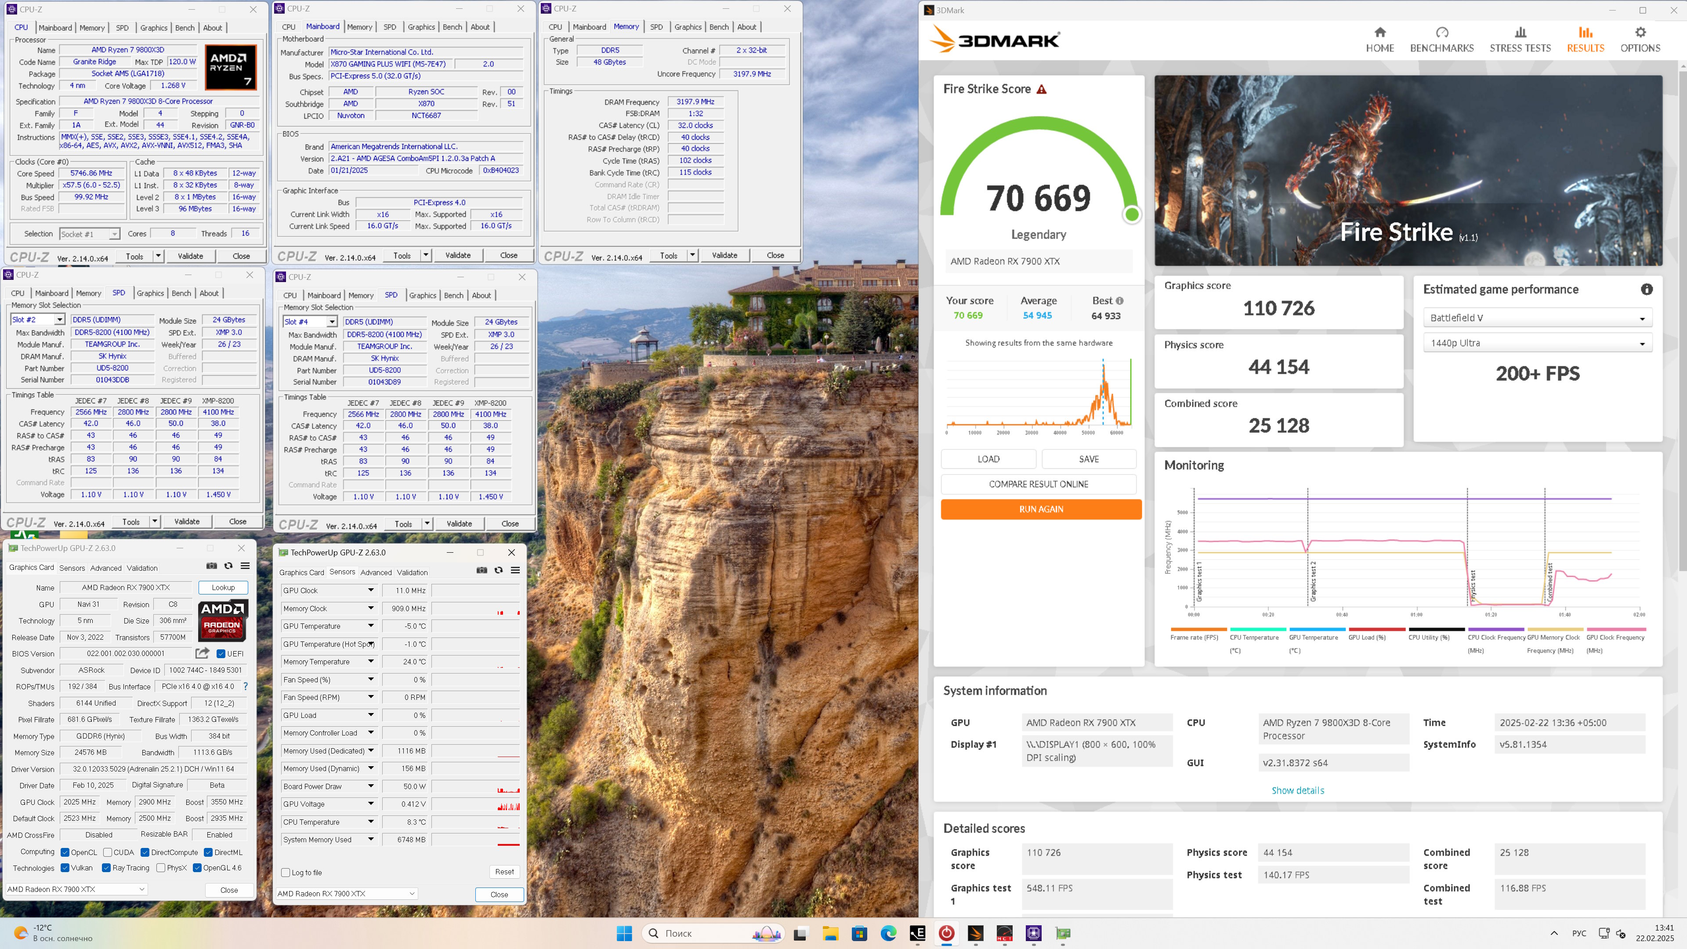The image size is (1687, 949).
Task: Click the GPU-Z taskbar icon
Action: 1063,933
